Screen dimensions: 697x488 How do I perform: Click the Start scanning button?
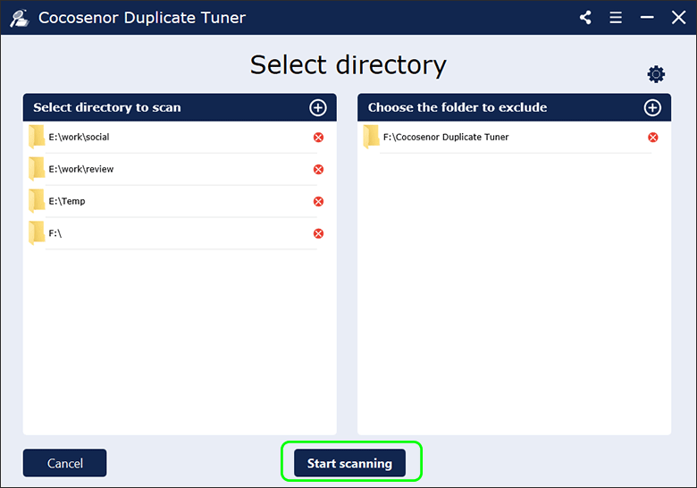[x=349, y=463]
